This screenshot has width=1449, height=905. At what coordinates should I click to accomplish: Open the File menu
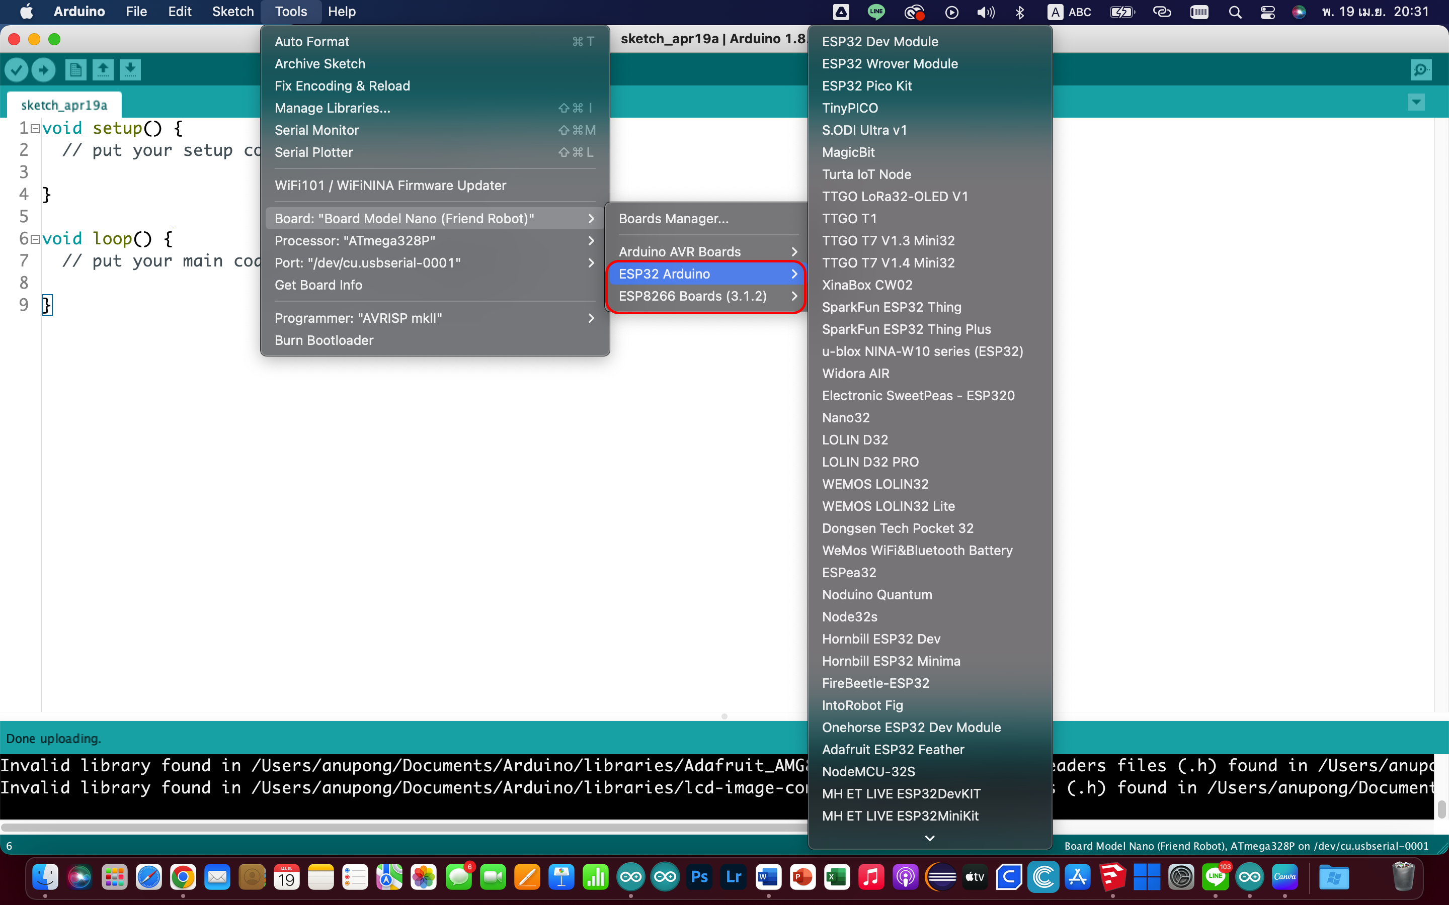136,12
